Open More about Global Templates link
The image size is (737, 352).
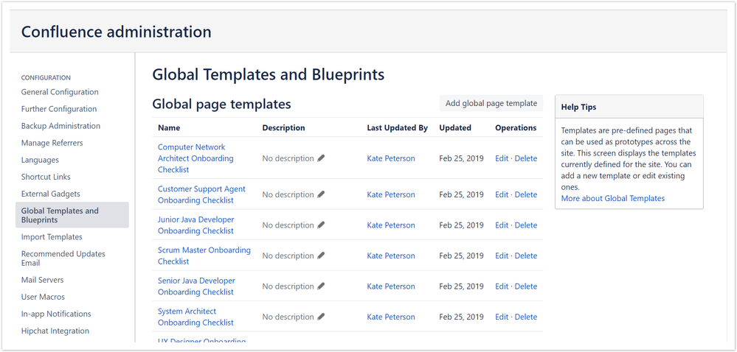(x=613, y=198)
